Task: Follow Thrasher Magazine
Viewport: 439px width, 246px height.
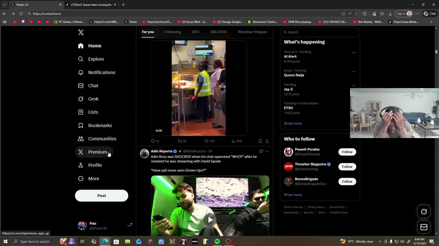Action: 347,167
